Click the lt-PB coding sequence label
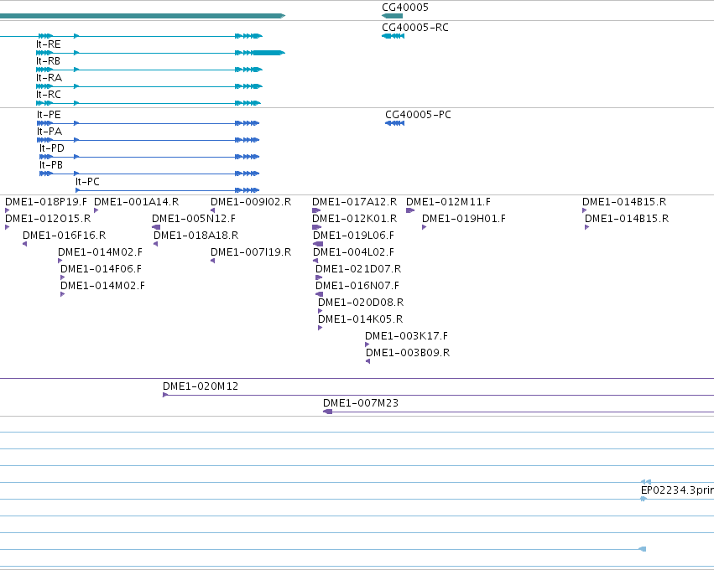Image resolution: width=714 pixels, height=570 pixels. [x=51, y=165]
